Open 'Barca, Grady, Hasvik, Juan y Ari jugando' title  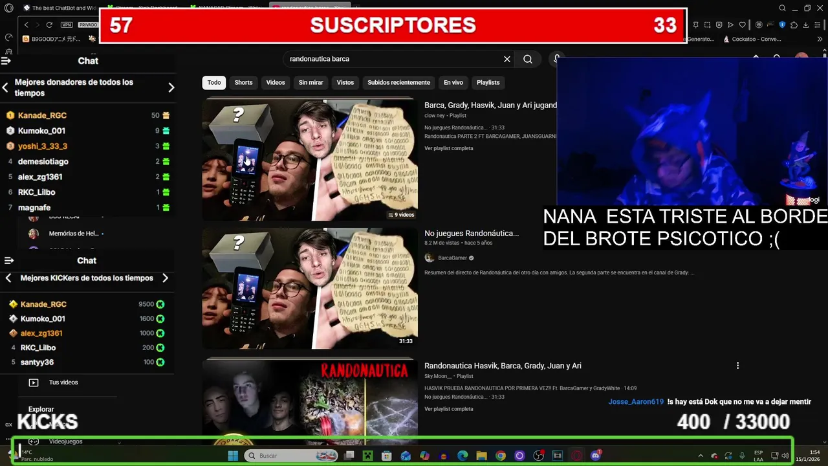pyautogui.click(x=490, y=105)
